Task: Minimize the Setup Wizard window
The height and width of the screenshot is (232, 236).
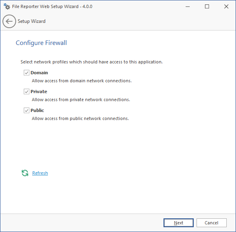Action: click(188, 6)
